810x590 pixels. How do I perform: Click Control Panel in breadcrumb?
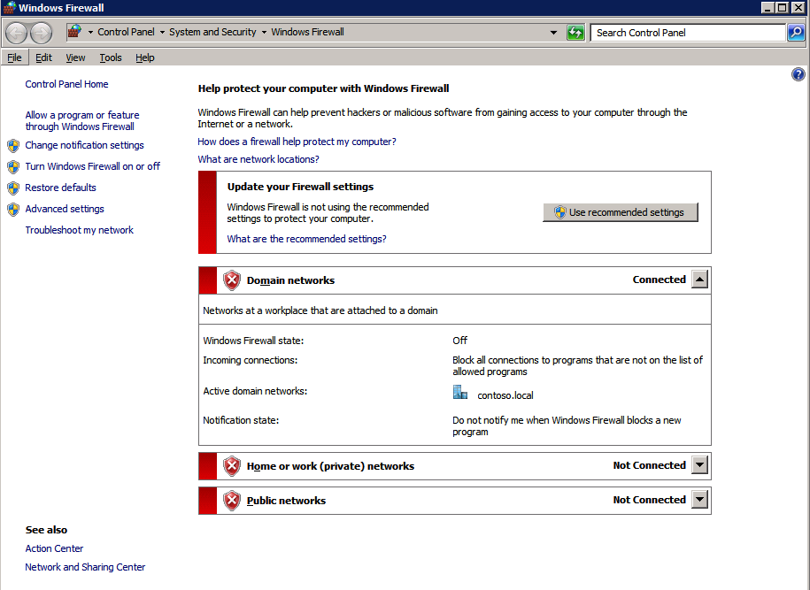tap(126, 32)
